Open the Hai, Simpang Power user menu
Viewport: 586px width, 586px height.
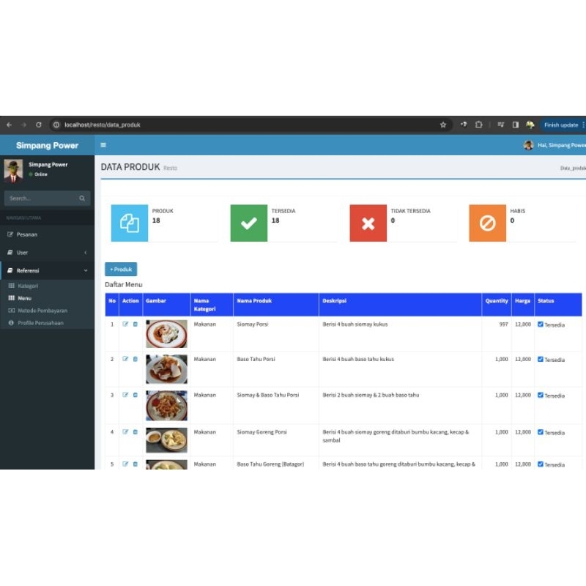point(555,145)
